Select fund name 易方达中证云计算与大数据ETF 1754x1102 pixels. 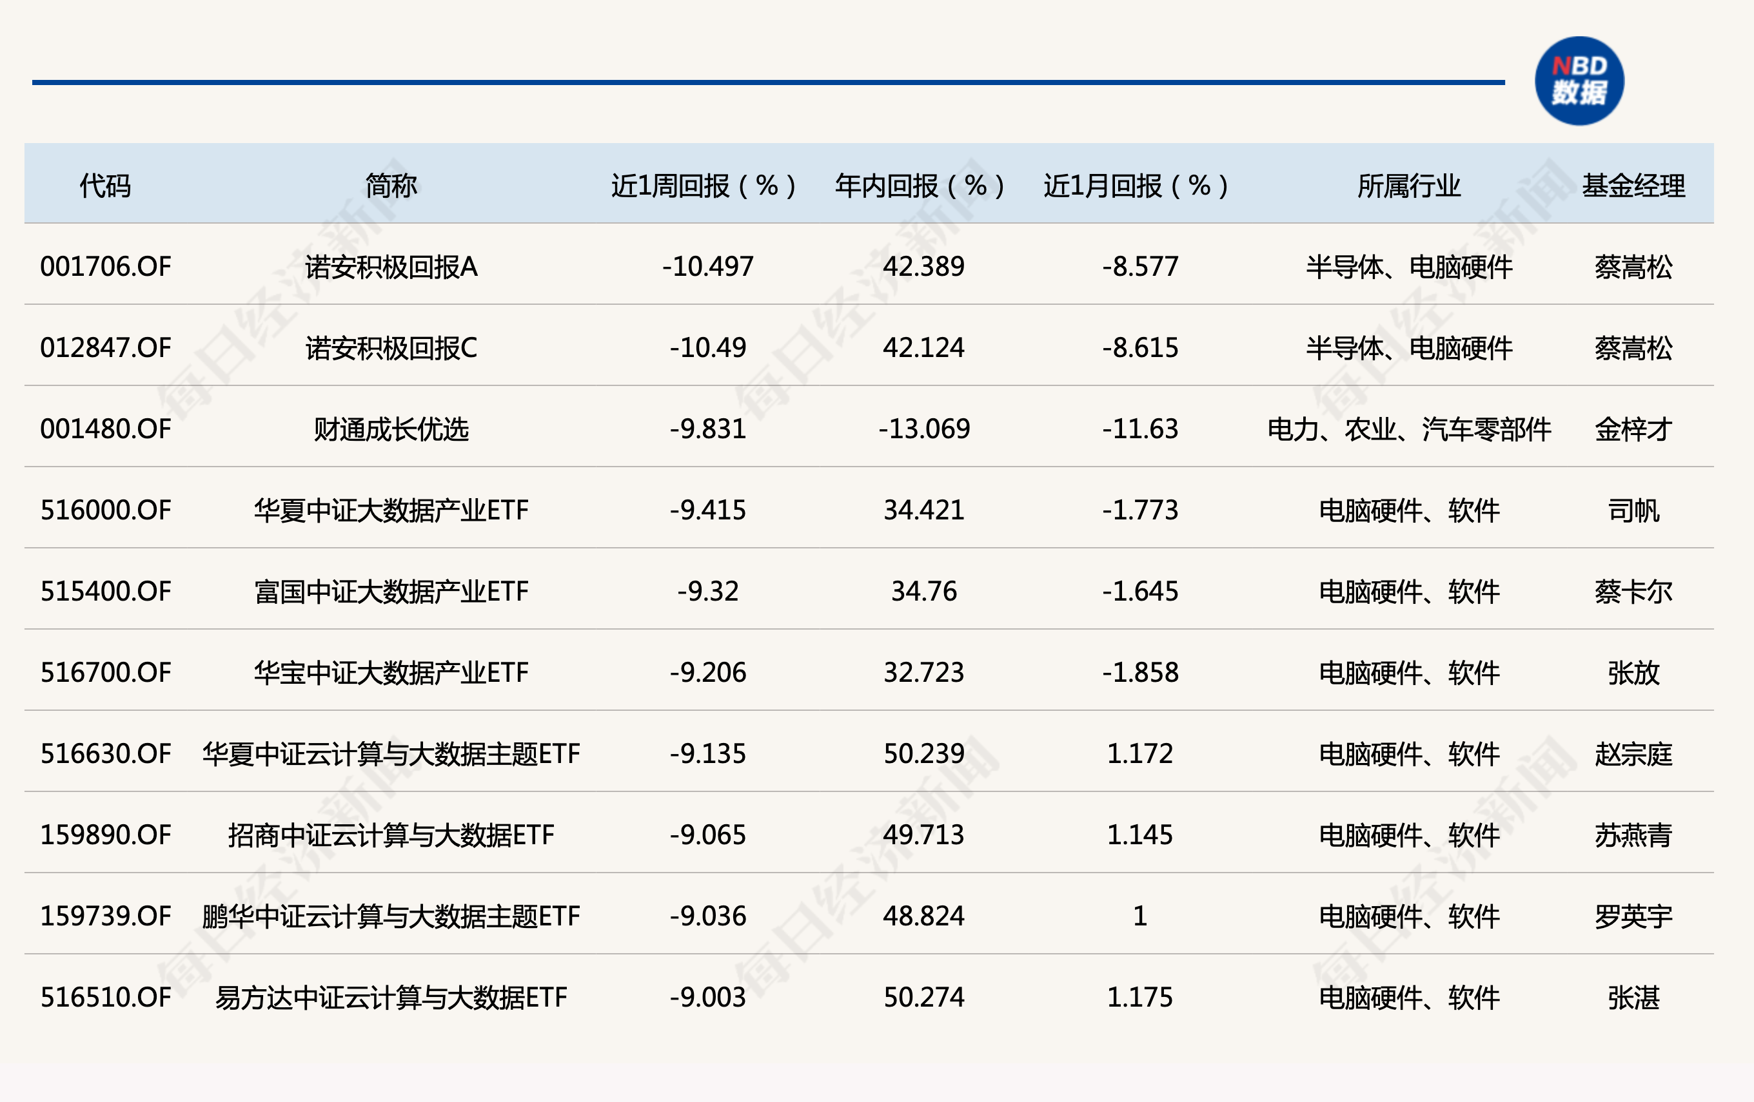[391, 997]
